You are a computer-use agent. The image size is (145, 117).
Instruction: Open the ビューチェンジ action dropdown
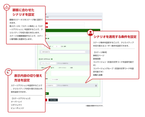(x=49, y=63)
